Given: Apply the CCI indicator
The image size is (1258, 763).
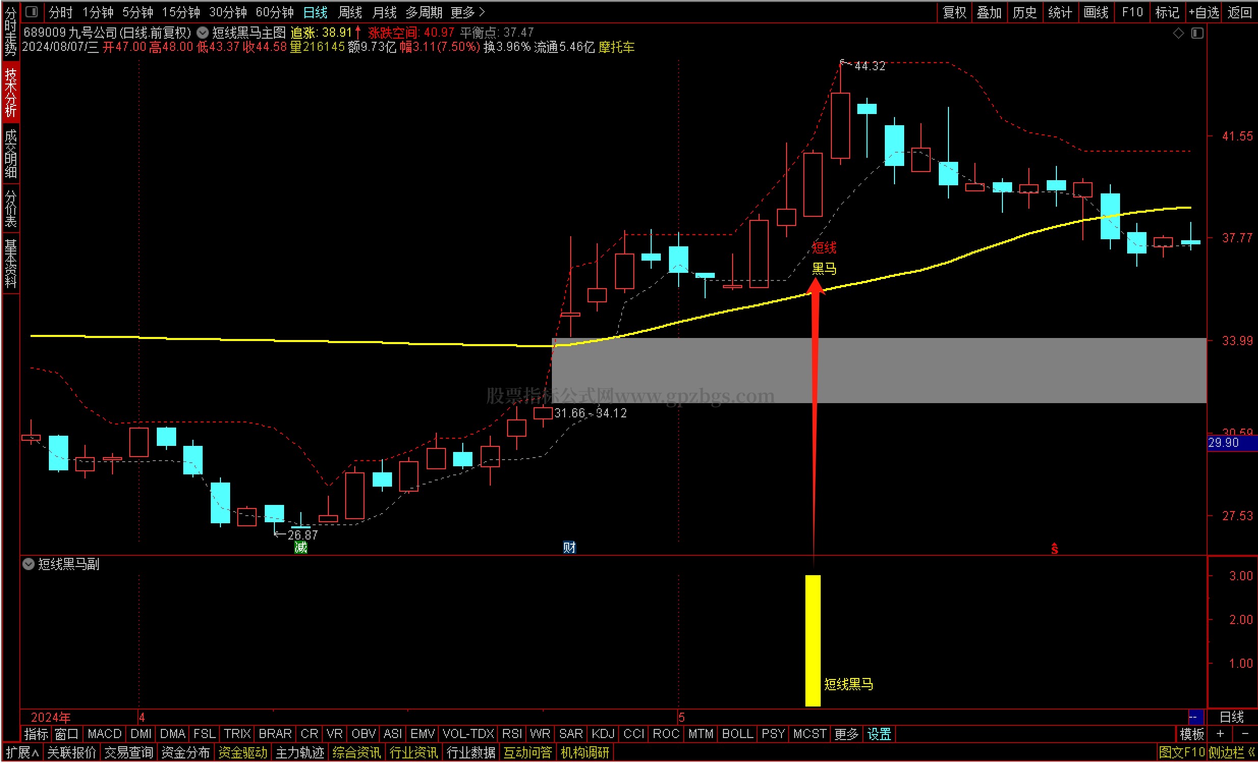Looking at the screenshot, I should 634,734.
